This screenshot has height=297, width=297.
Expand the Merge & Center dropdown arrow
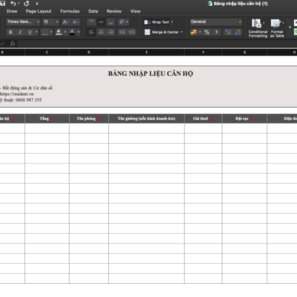pyautogui.click(x=182, y=32)
